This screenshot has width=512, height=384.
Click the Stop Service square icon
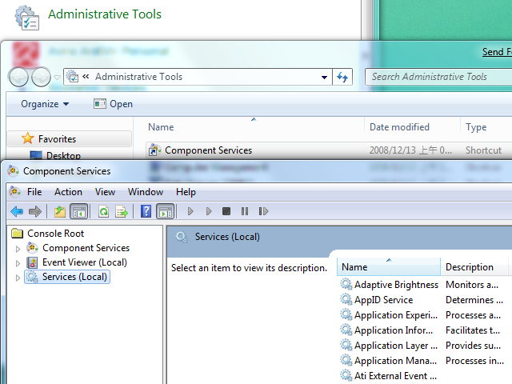tap(226, 211)
